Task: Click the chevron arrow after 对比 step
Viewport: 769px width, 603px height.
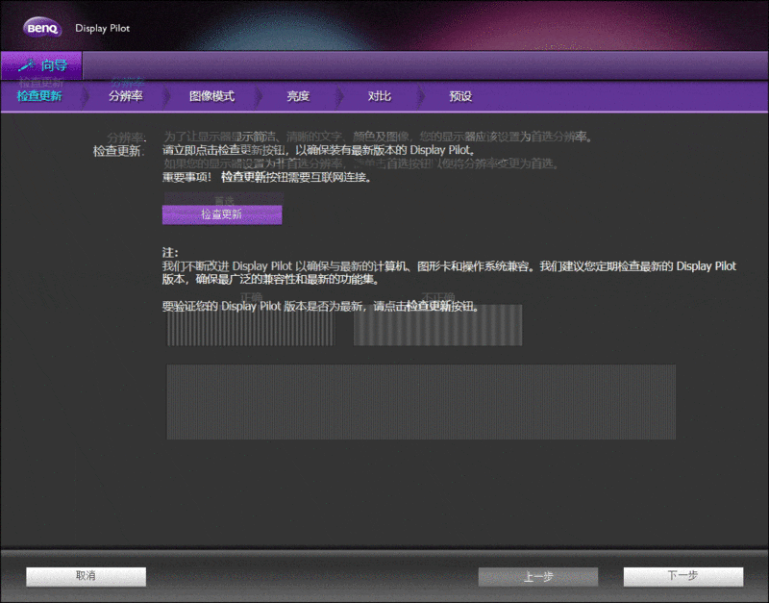Action: point(421,96)
